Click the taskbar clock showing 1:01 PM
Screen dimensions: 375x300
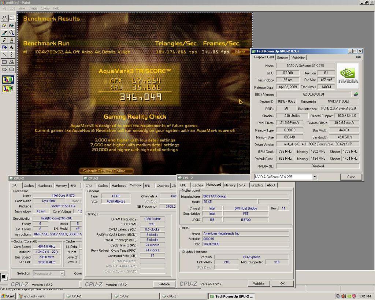tap(365, 296)
